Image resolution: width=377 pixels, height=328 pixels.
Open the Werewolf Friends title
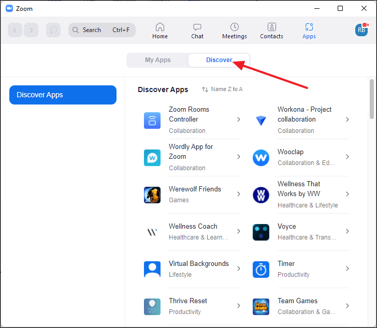click(195, 189)
